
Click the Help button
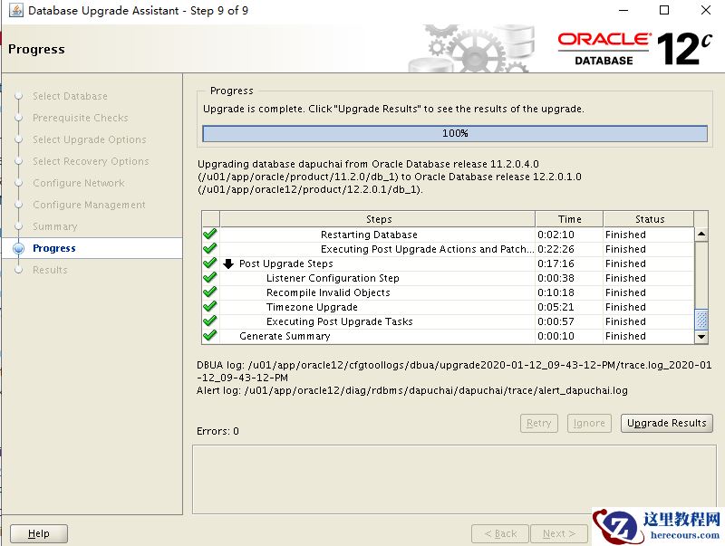[39, 534]
